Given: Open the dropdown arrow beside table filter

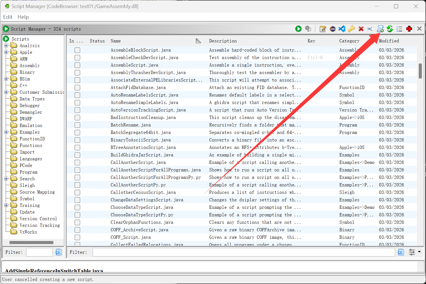Looking at the screenshot, I should tap(419, 252).
